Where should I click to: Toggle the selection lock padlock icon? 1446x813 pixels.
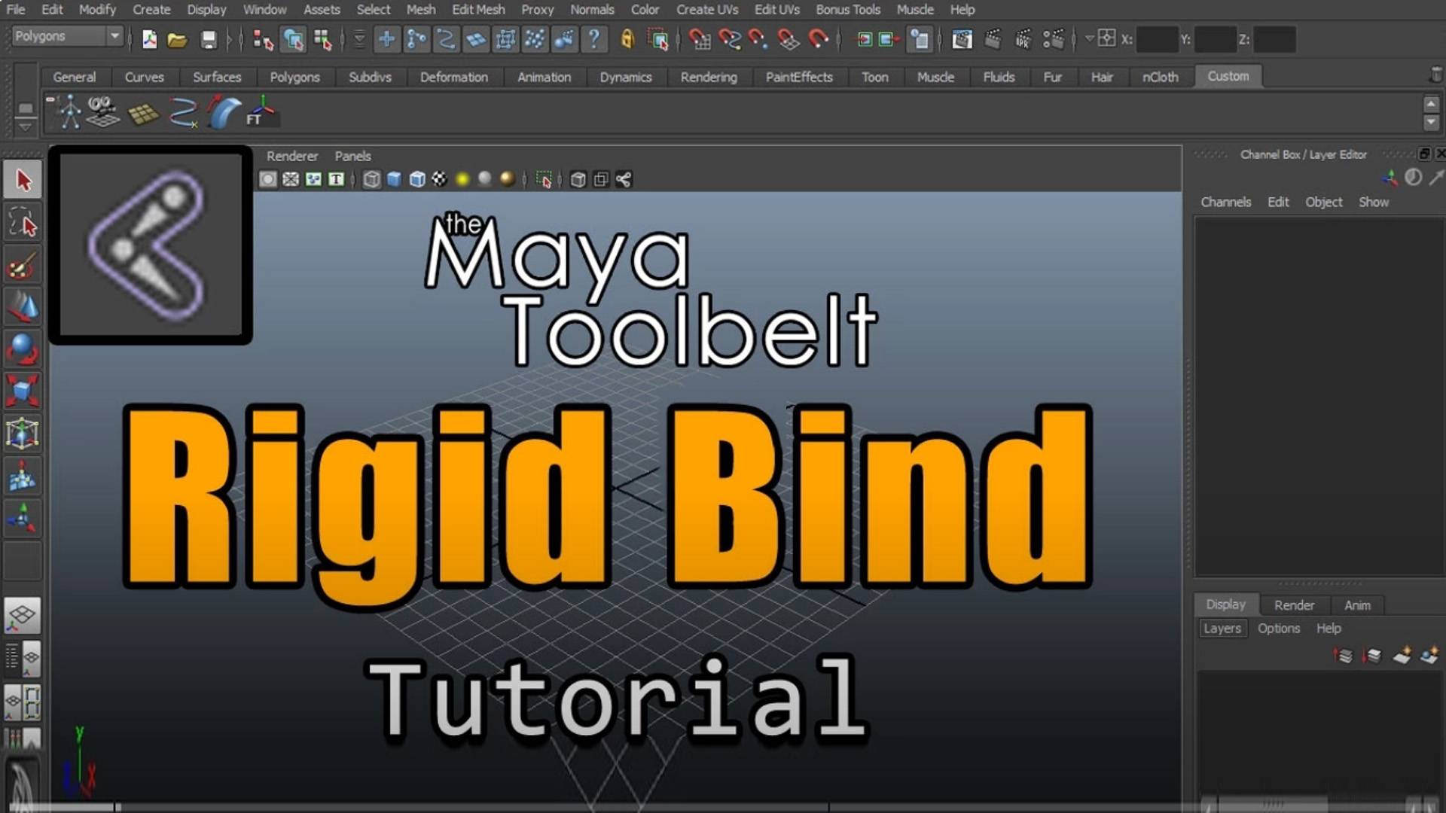(x=628, y=40)
